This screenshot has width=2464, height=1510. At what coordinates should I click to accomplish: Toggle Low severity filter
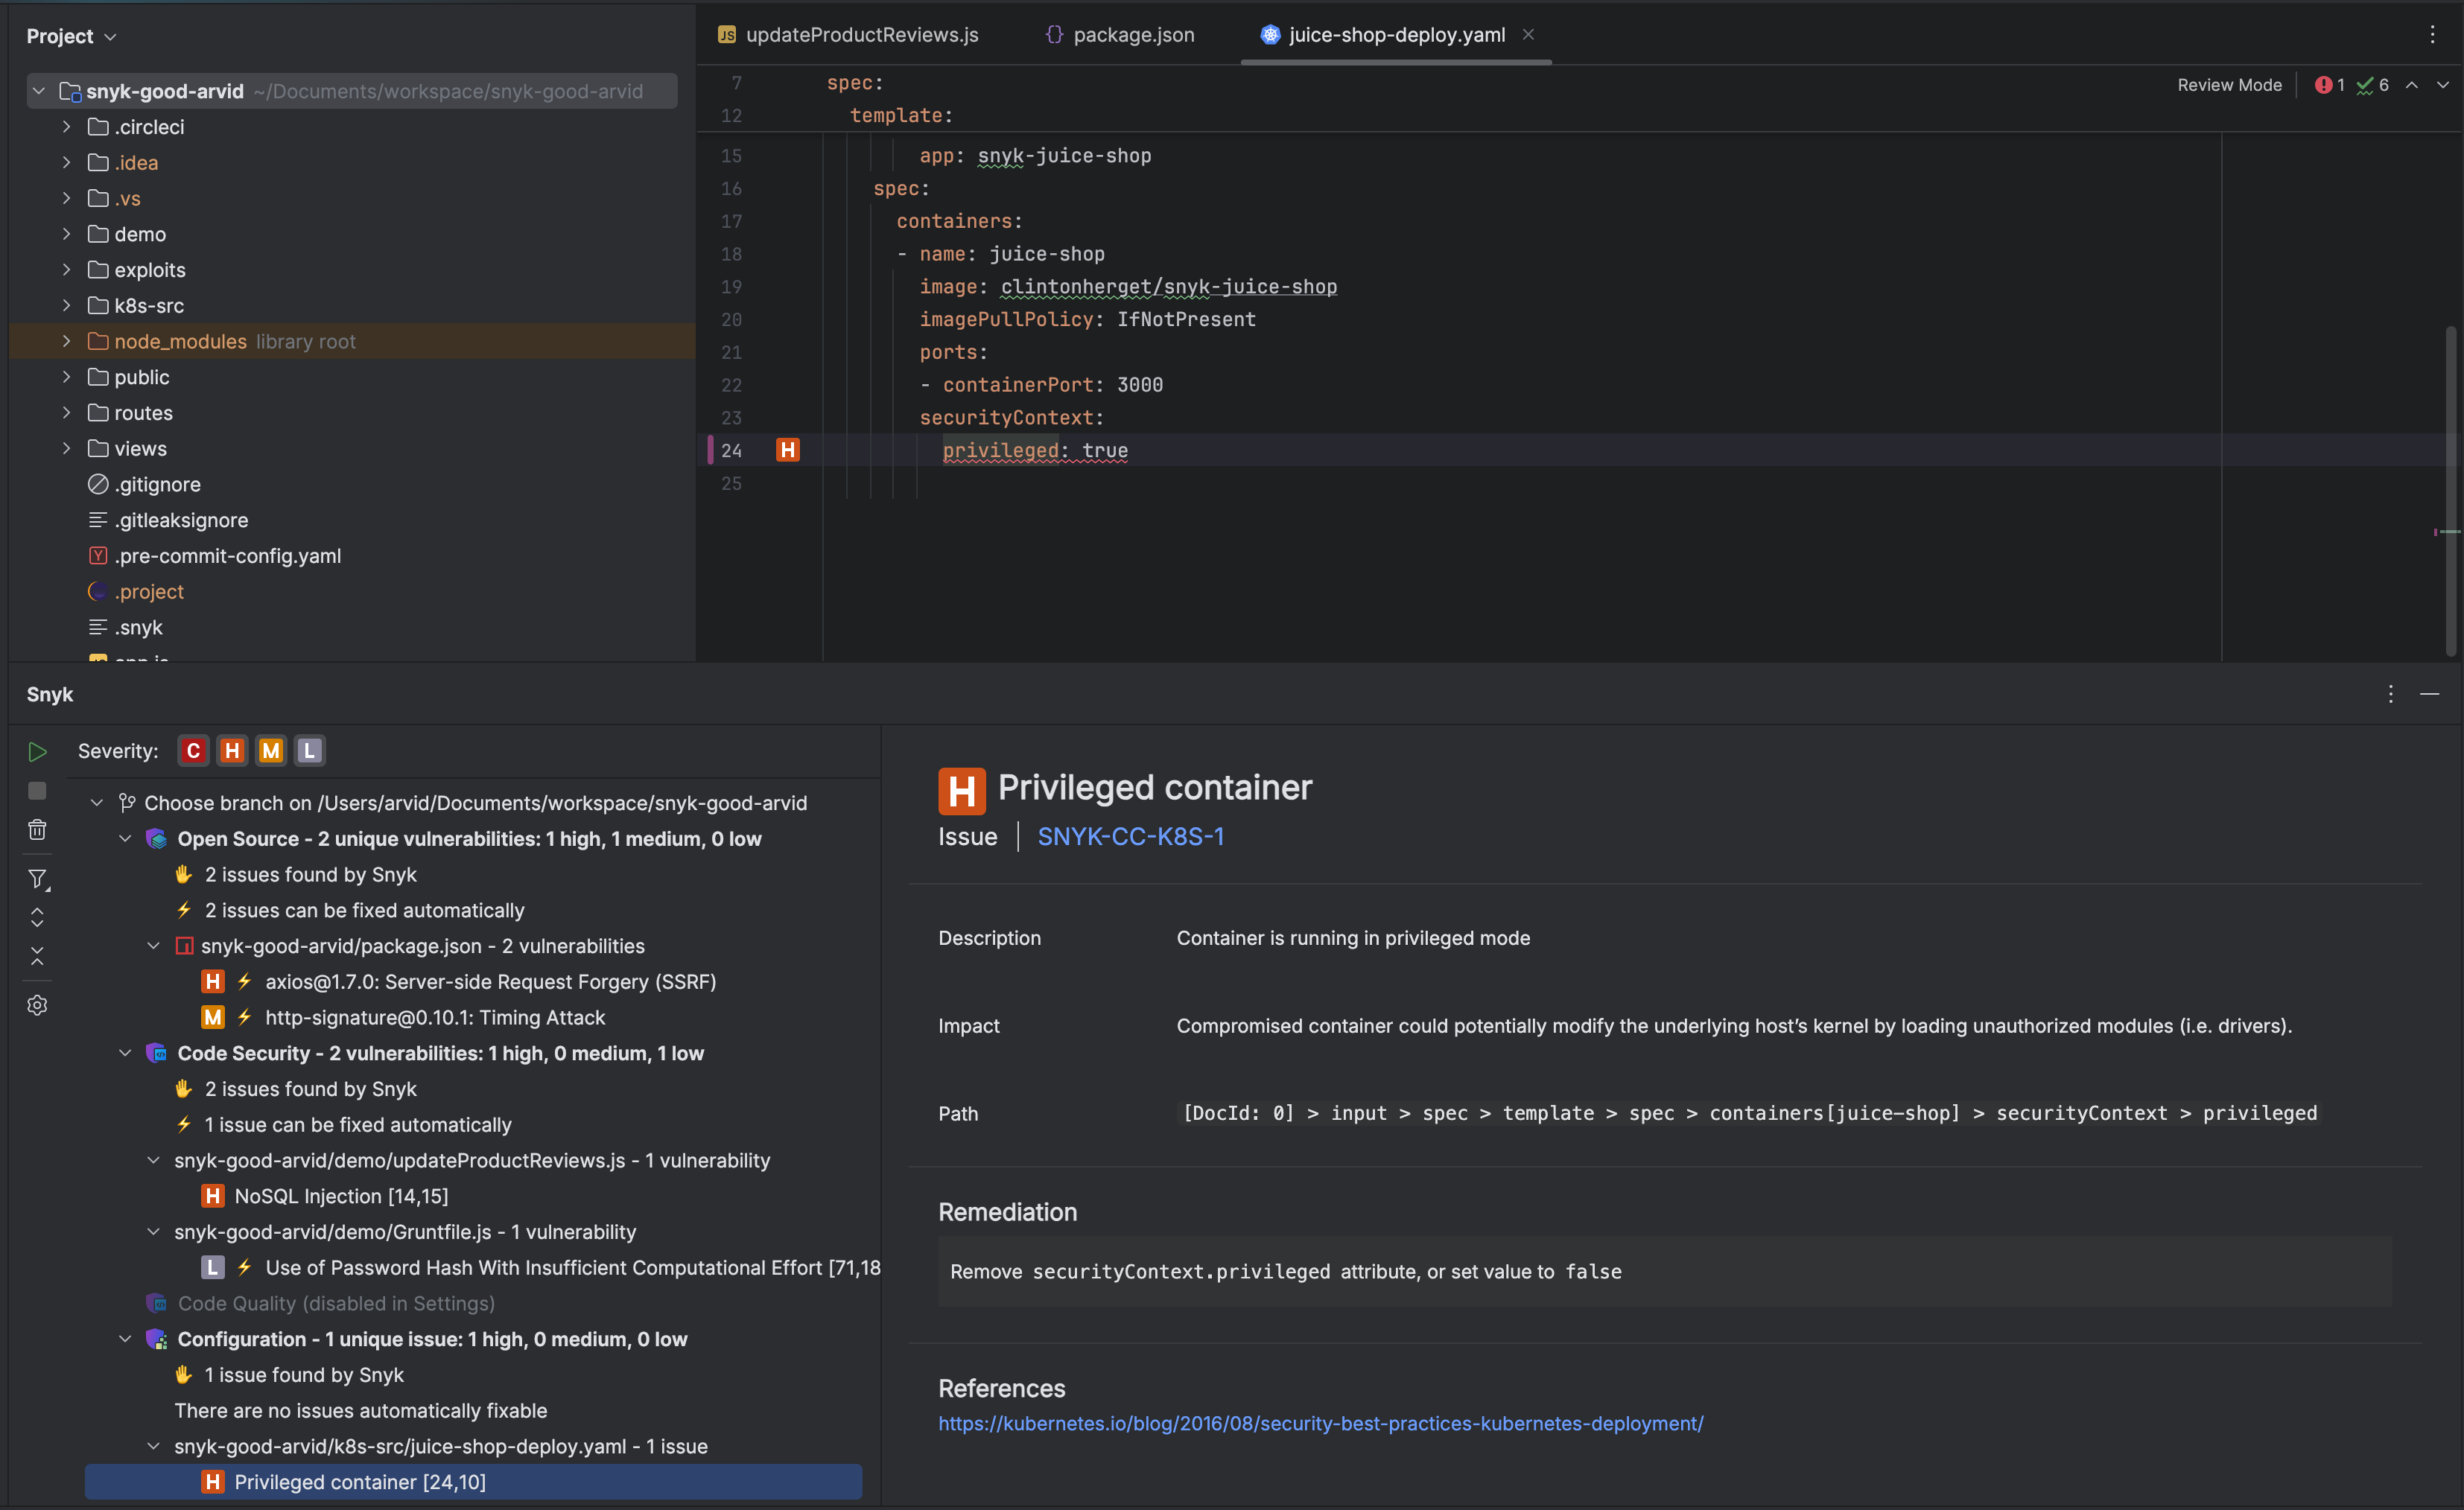(x=310, y=751)
